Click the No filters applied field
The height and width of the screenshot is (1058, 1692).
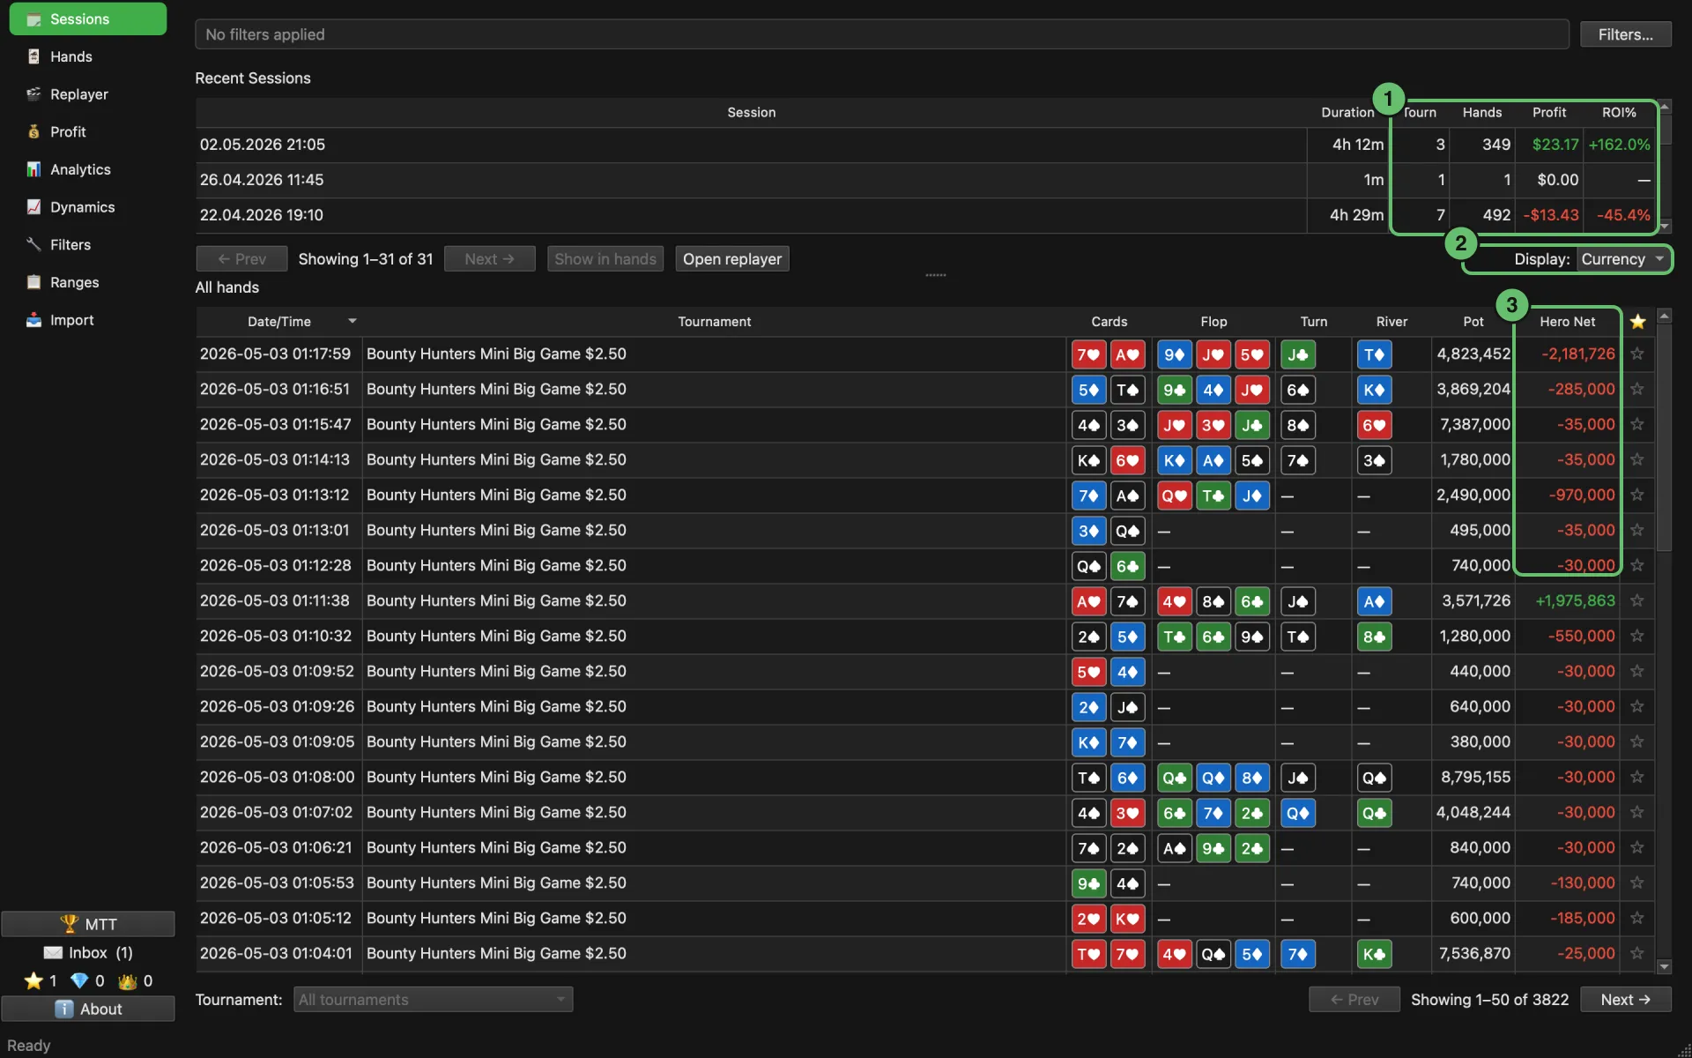[881, 34]
